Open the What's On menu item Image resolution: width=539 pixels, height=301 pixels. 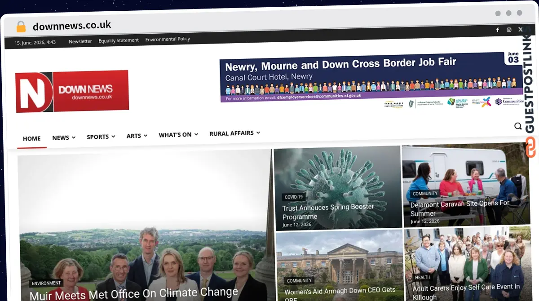(x=175, y=135)
